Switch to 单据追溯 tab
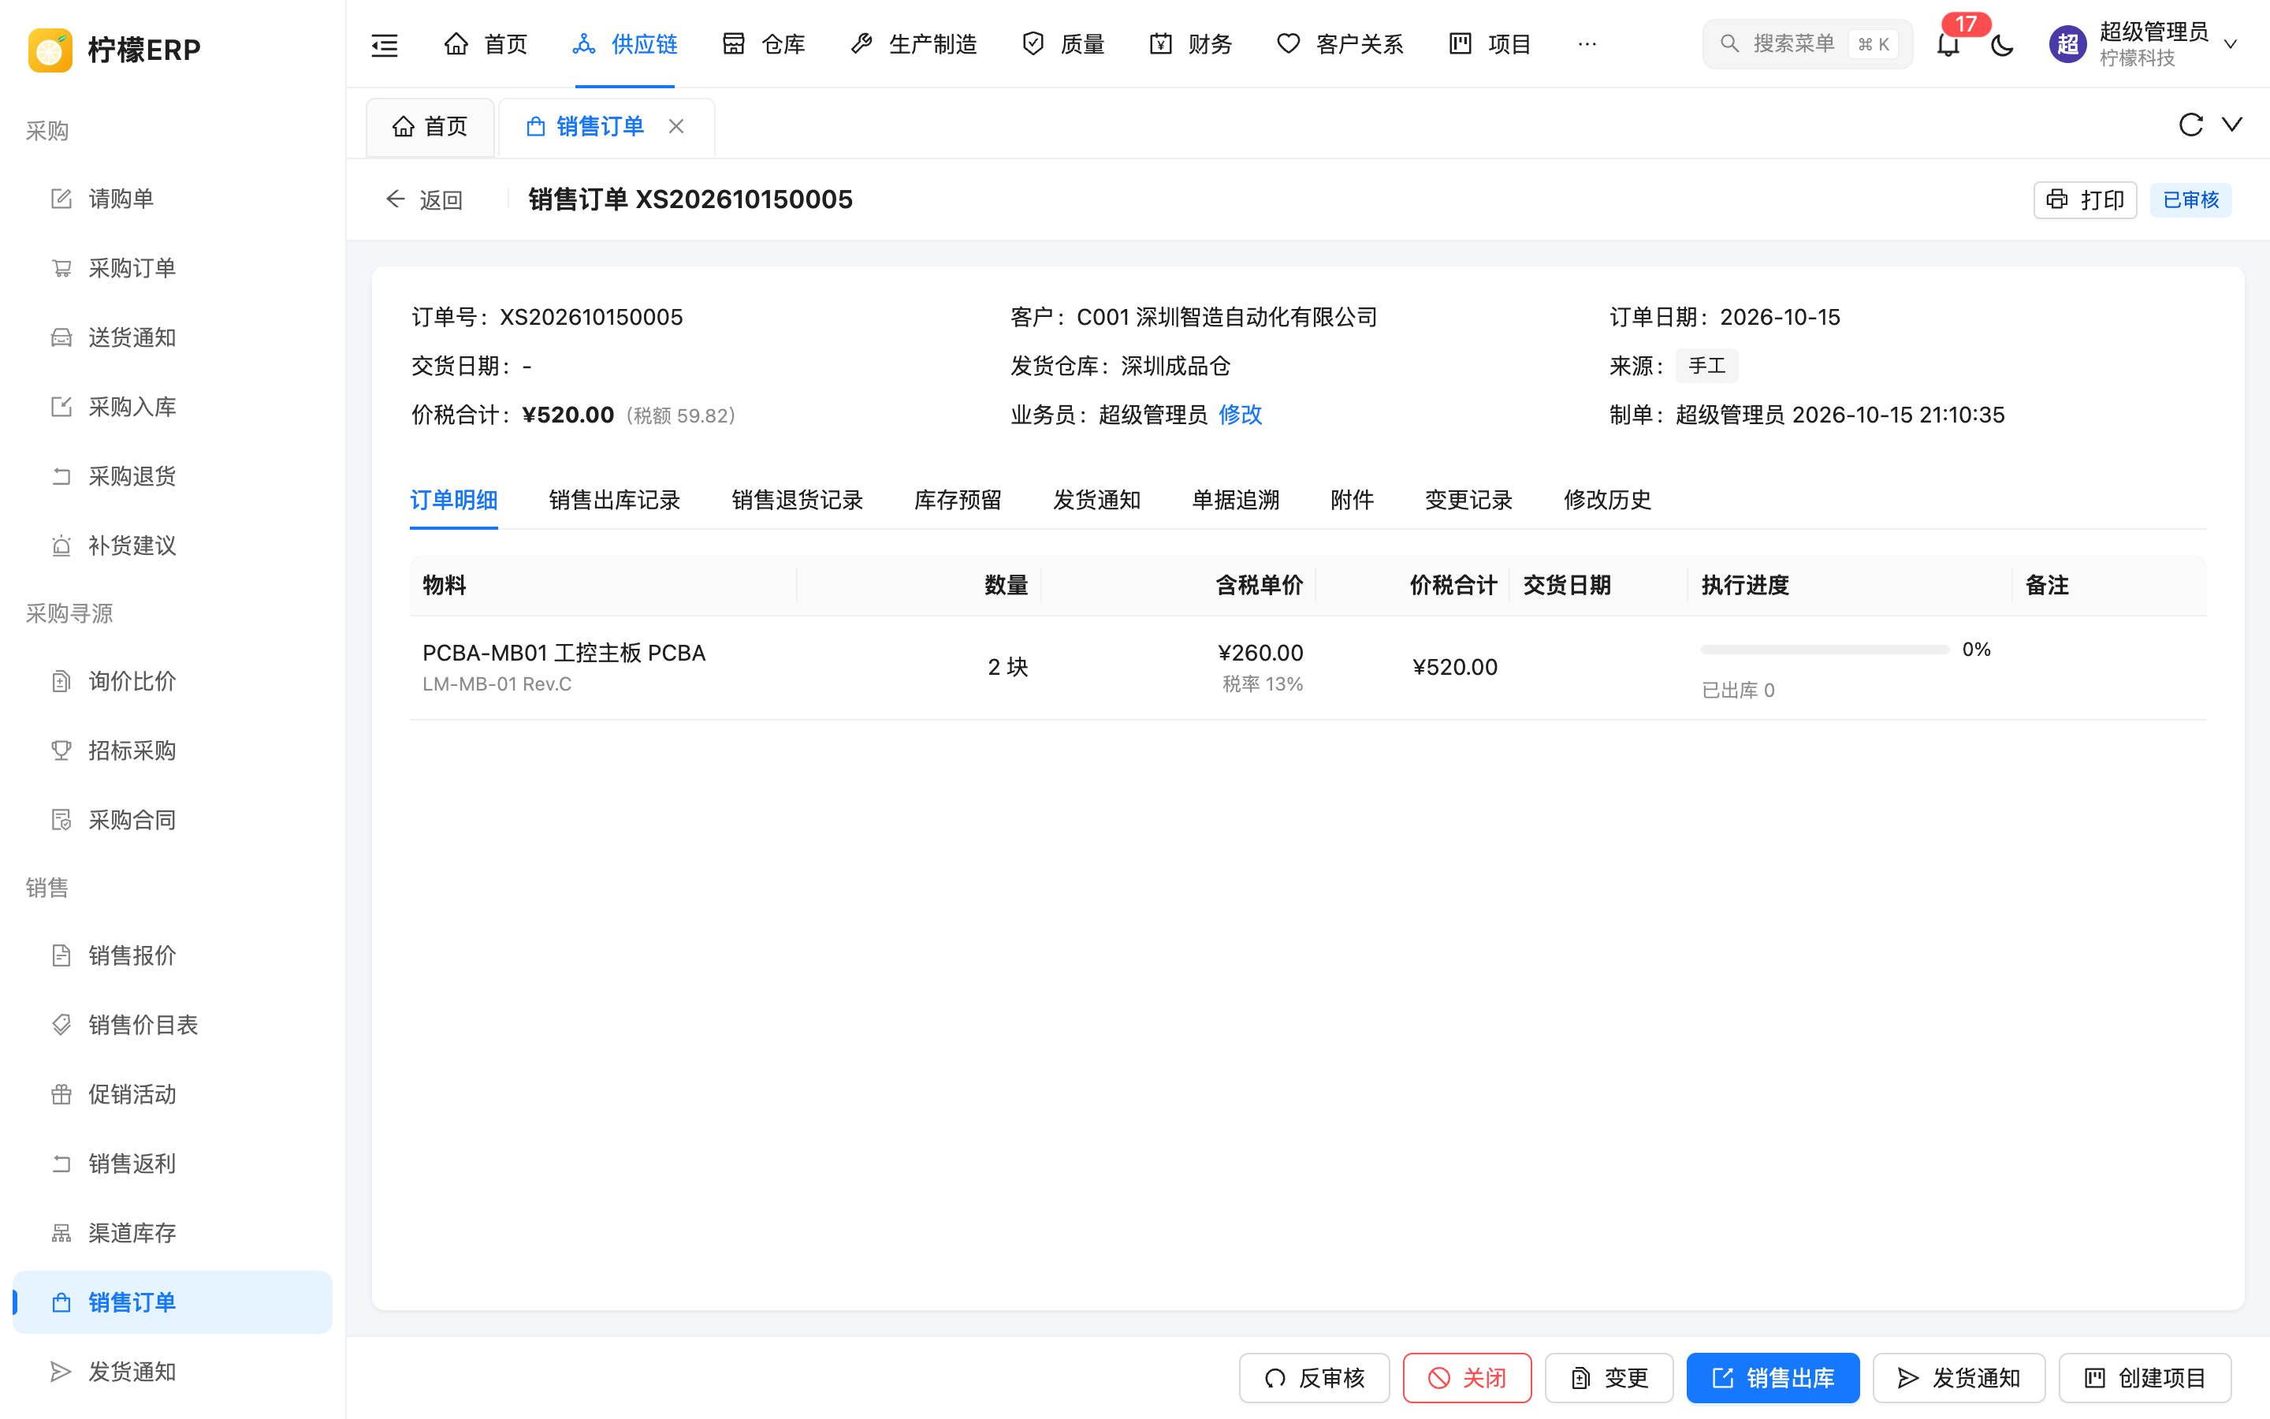This screenshot has height=1419, width=2270. (1235, 501)
